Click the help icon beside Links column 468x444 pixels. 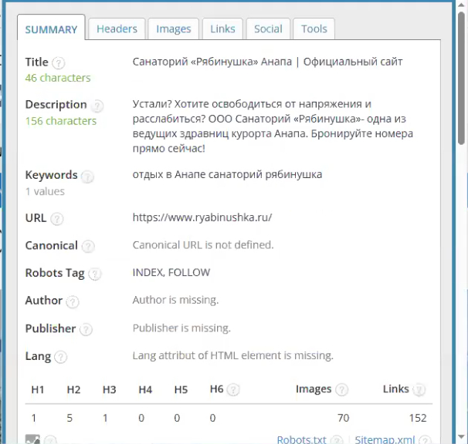(419, 389)
